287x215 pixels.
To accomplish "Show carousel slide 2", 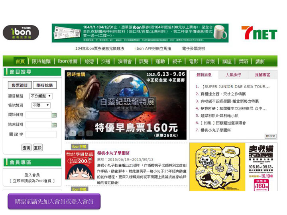I will (81, 133).
